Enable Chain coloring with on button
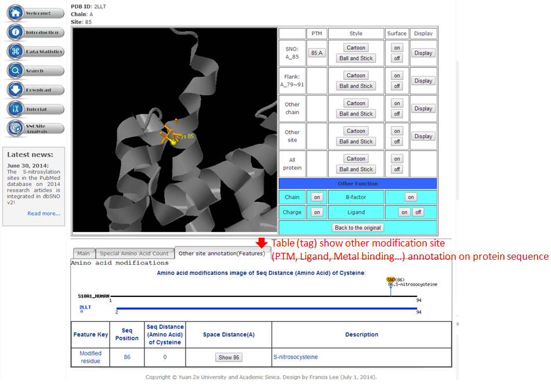The width and height of the screenshot is (551, 385). pyautogui.click(x=317, y=197)
